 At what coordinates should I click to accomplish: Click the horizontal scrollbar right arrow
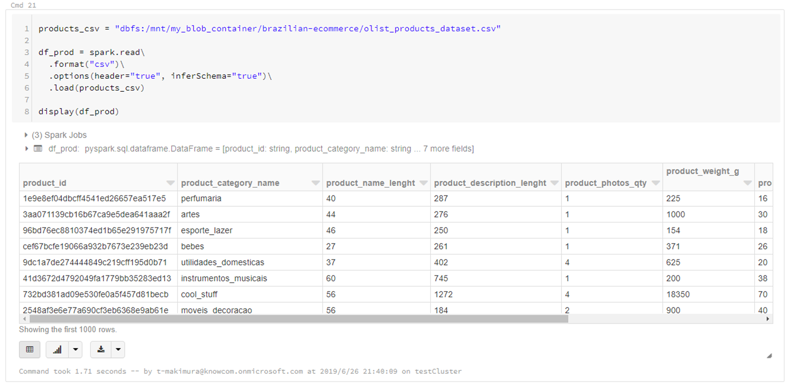click(x=768, y=319)
